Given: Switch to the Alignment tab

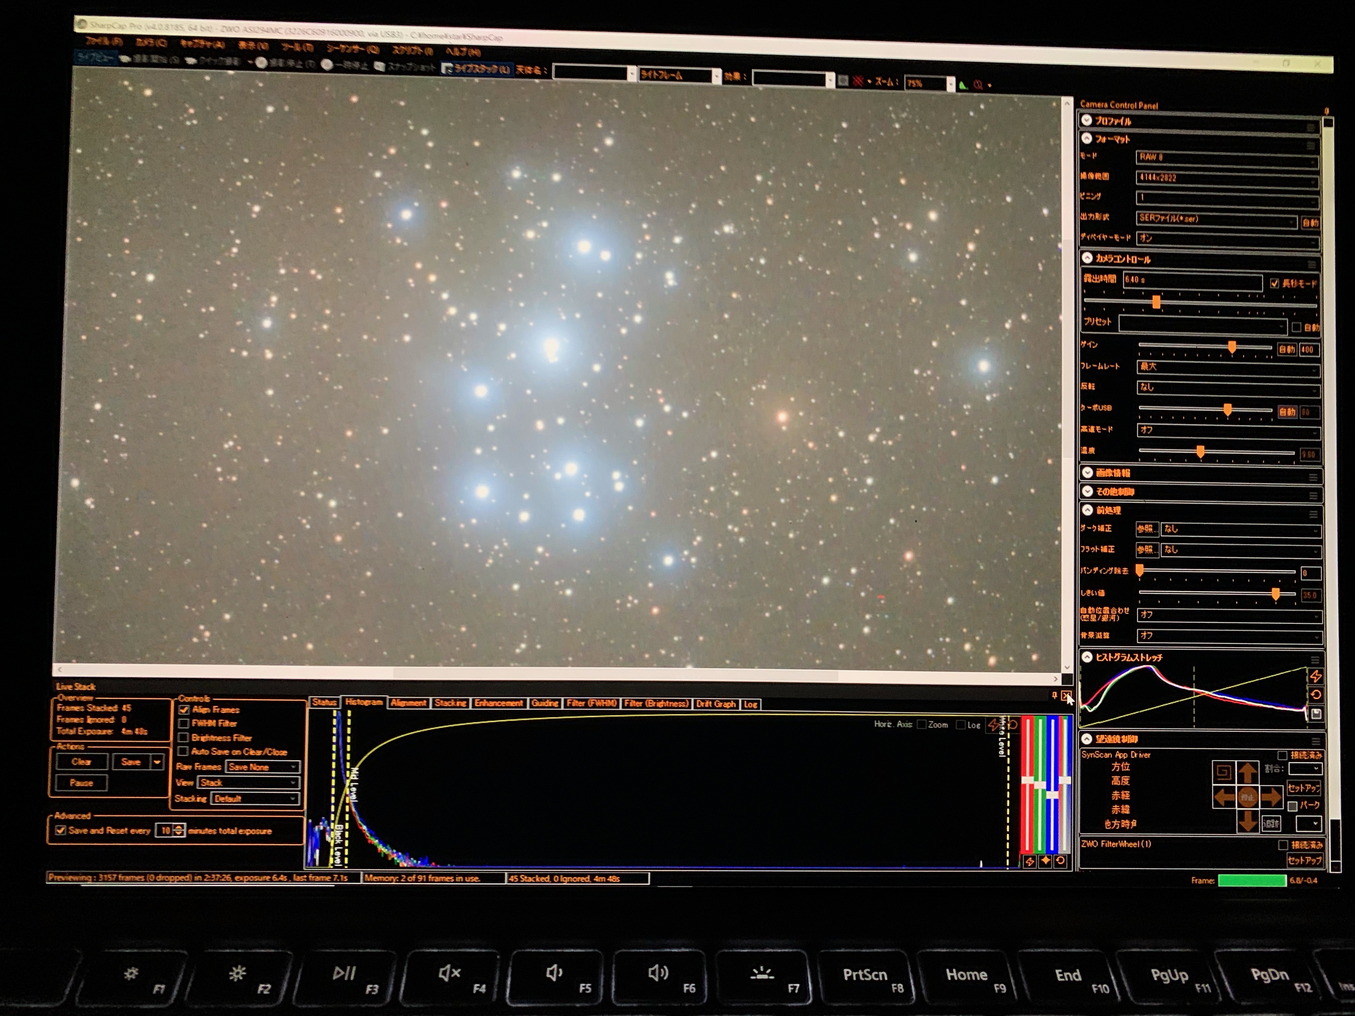Looking at the screenshot, I should pos(408,703).
